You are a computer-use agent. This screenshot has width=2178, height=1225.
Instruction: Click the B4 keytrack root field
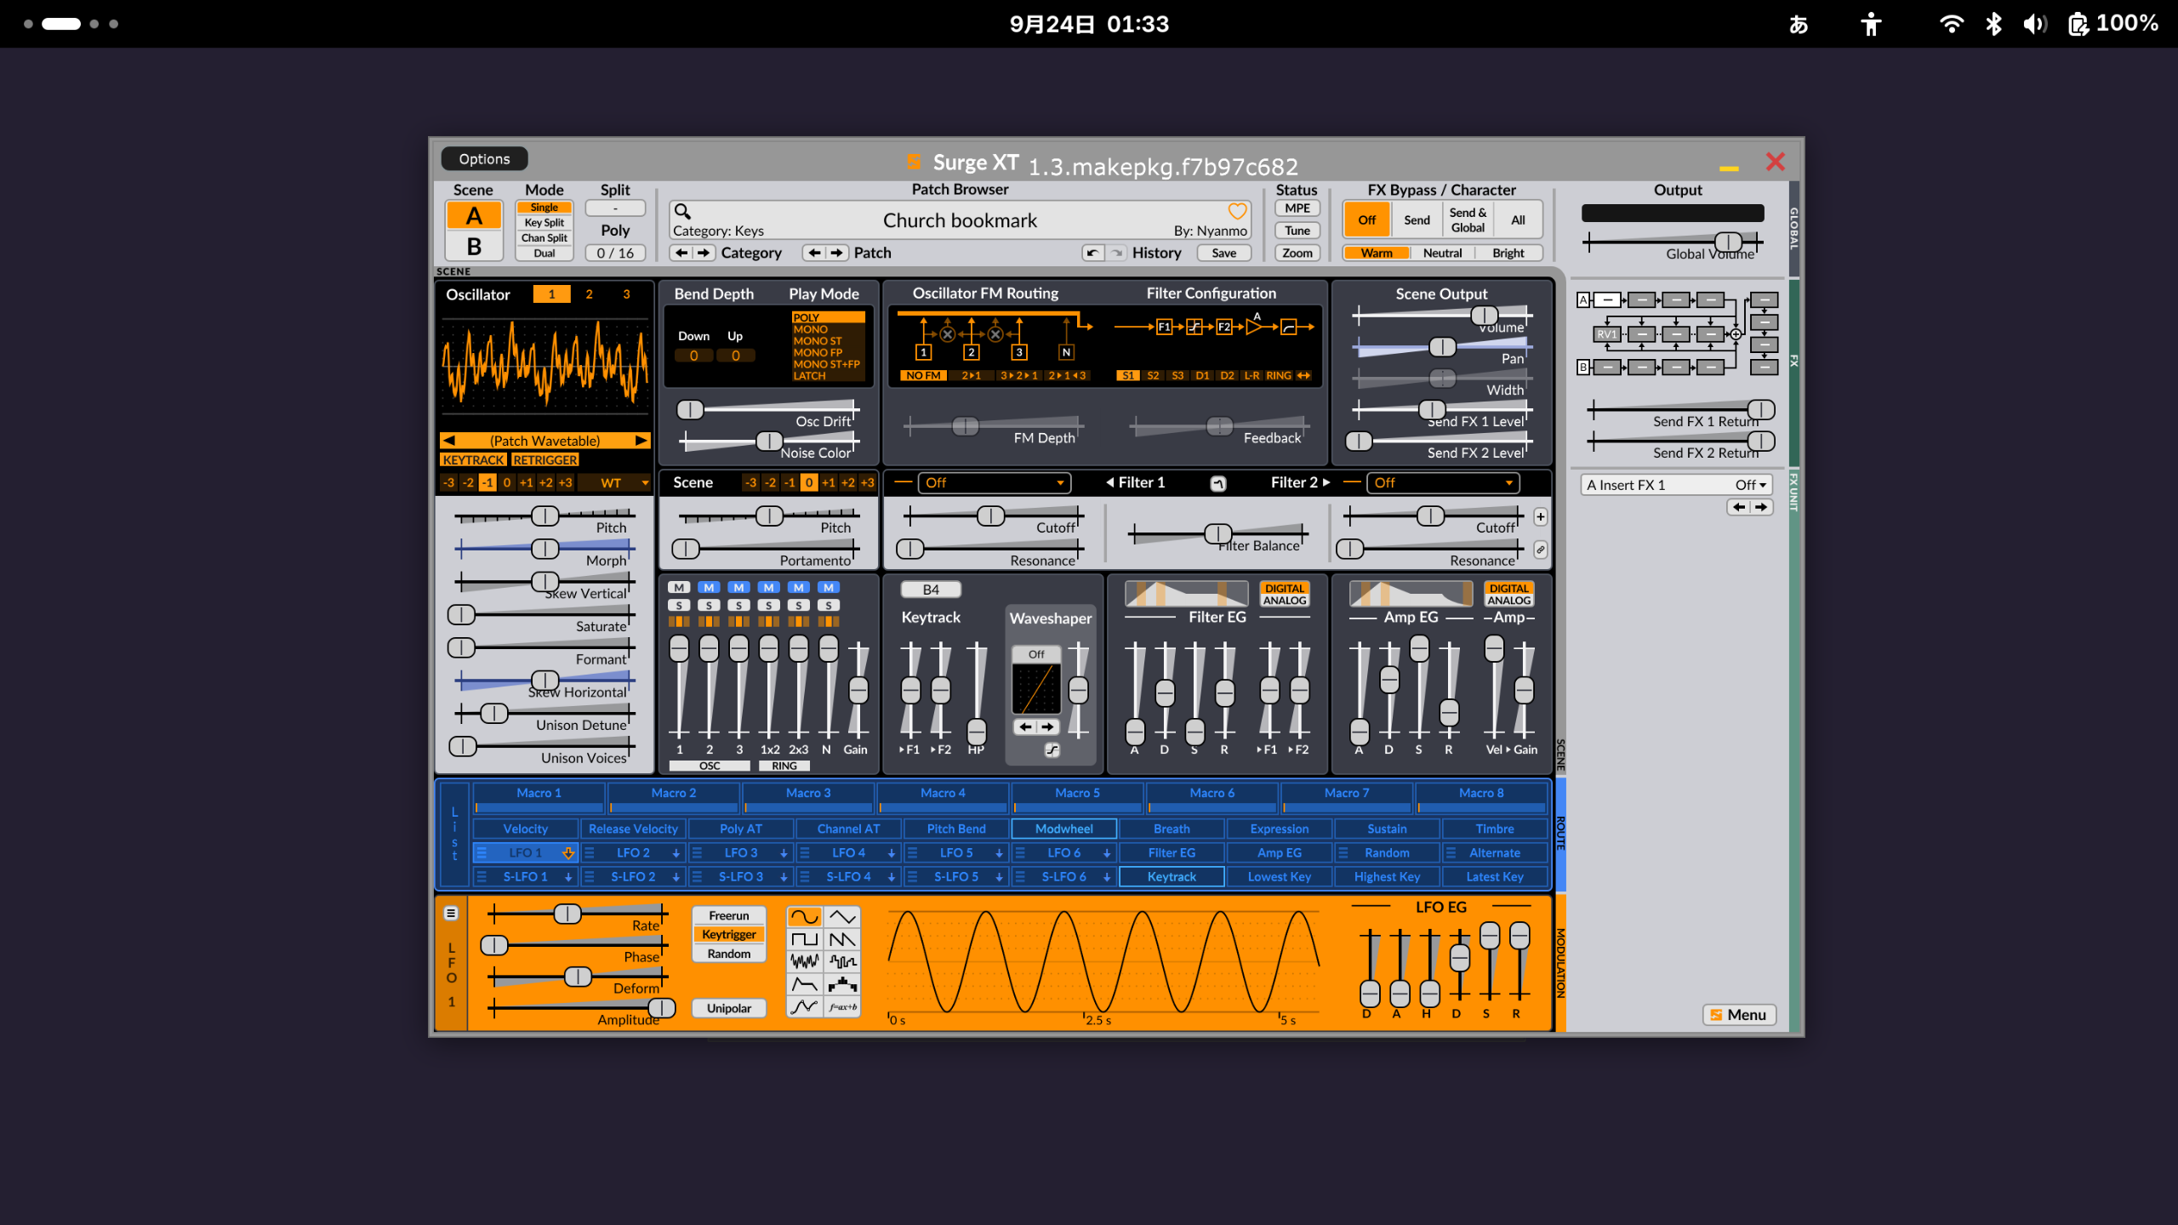[x=931, y=590]
